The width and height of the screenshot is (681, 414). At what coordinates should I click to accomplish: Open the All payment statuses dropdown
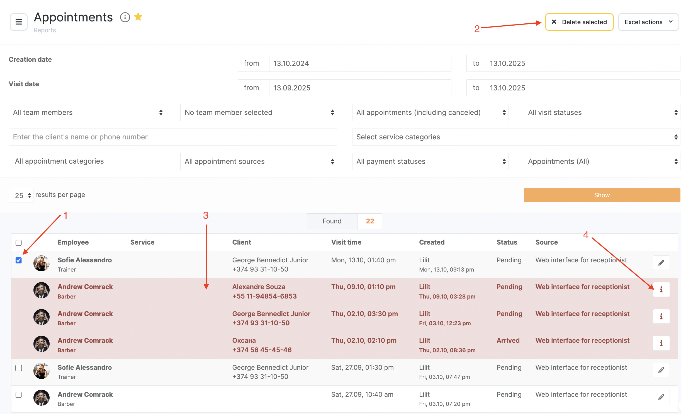click(x=430, y=161)
